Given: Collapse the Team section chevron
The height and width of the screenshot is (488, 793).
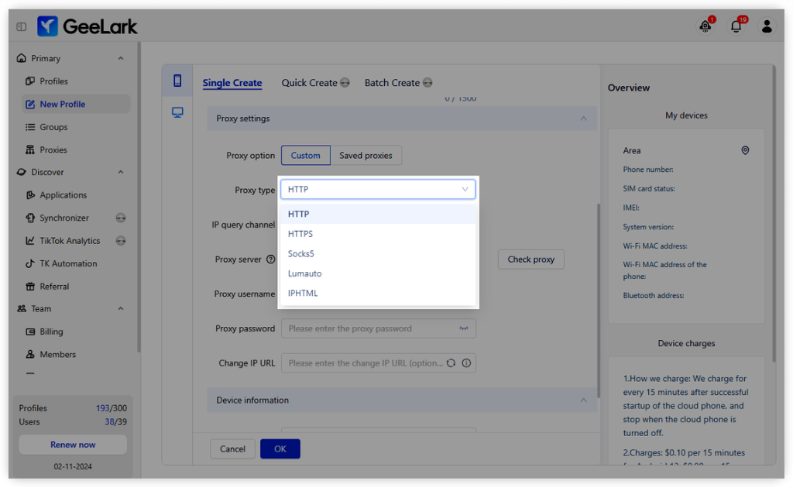Looking at the screenshot, I should point(121,308).
